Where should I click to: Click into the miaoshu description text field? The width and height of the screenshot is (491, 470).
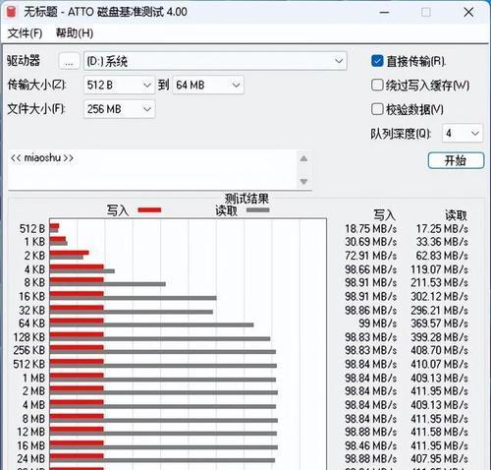(x=152, y=169)
